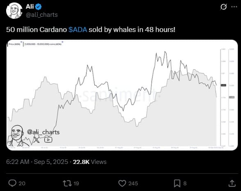The width and height of the screenshot is (241, 191).
Task: Click the YouTube icon in chart watermark
Action: (x=48, y=140)
